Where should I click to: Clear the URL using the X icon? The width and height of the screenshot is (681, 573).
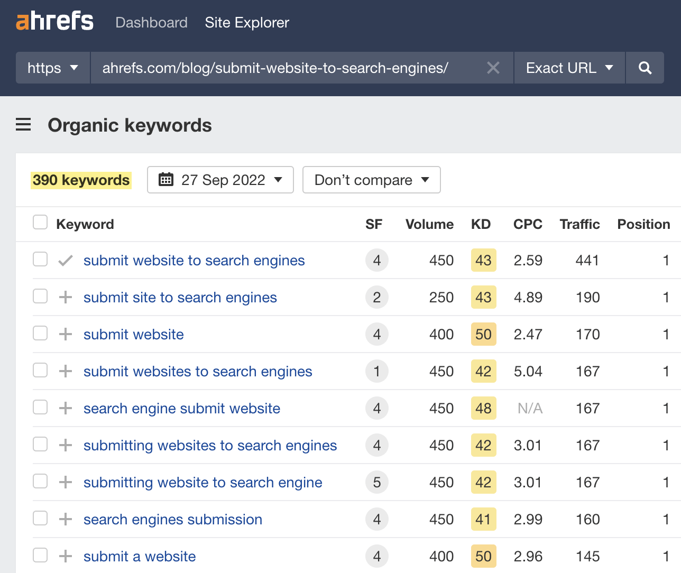point(493,68)
